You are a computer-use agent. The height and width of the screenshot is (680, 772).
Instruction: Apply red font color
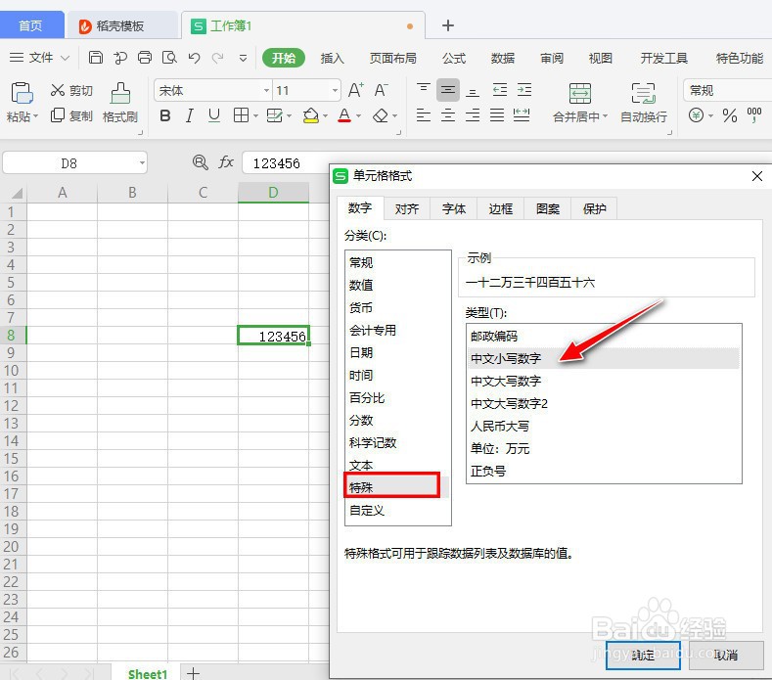(x=344, y=115)
